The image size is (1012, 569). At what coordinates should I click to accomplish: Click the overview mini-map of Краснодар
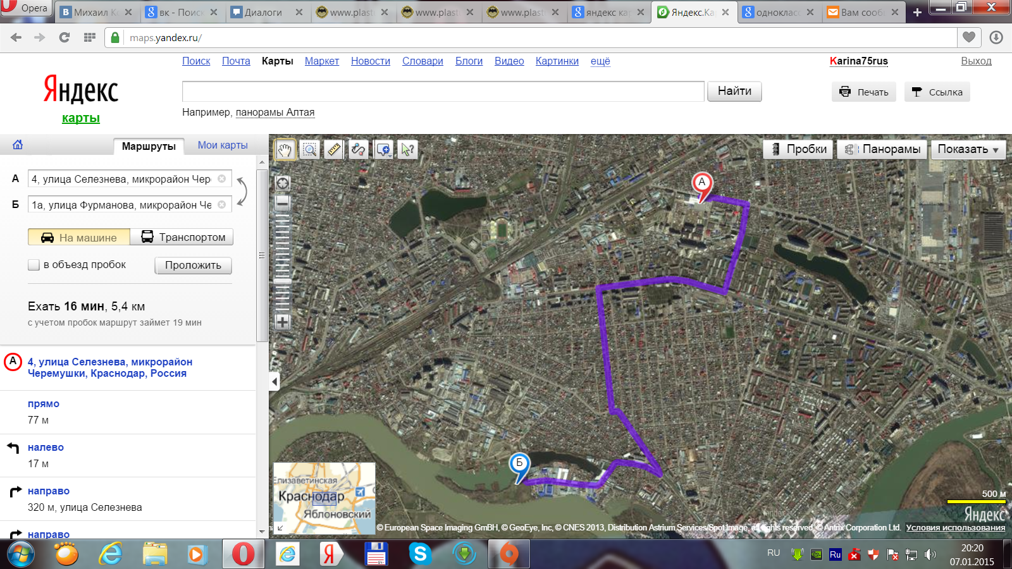pos(324,498)
